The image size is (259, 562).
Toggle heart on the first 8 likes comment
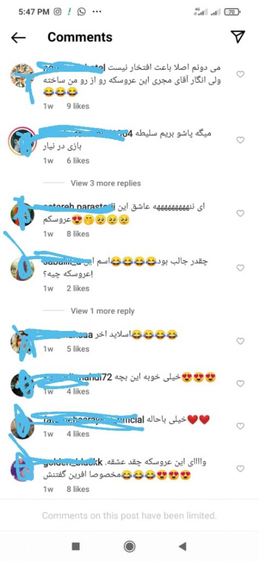click(240, 213)
